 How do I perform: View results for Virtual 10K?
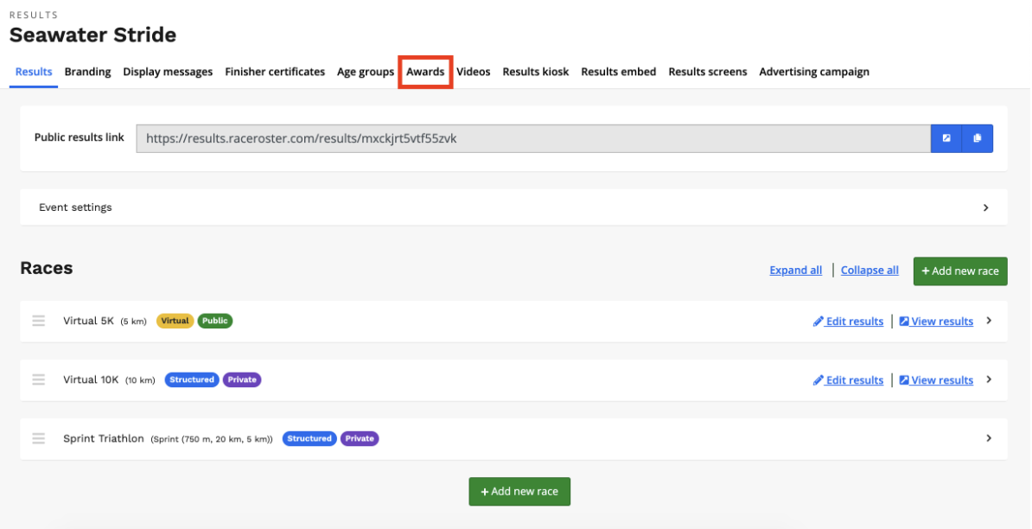point(936,379)
